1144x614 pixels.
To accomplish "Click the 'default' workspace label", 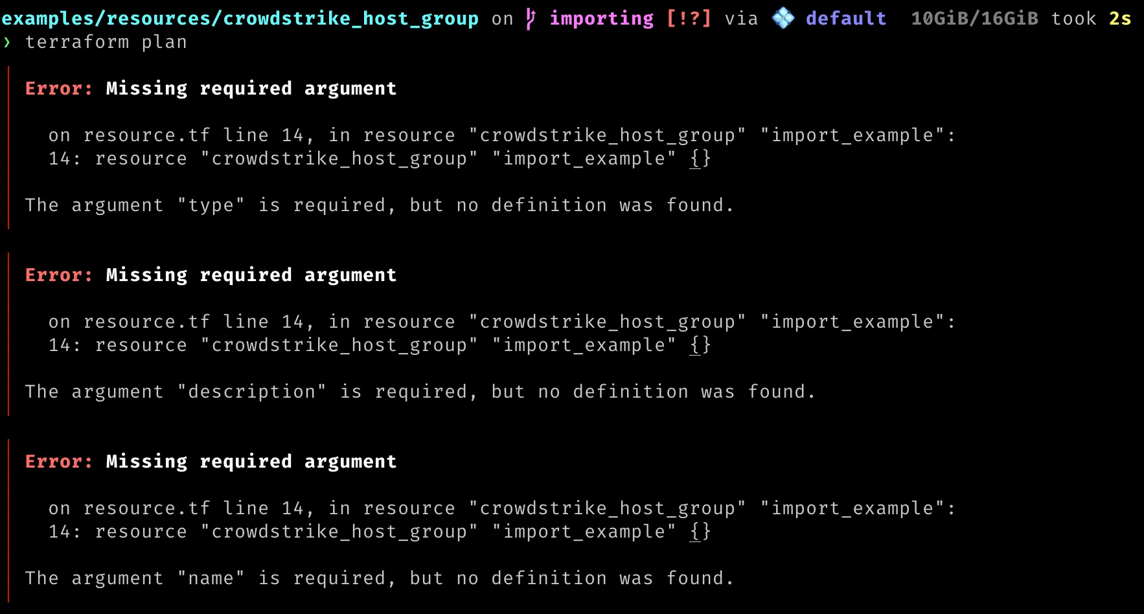I will tap(846, 18).
